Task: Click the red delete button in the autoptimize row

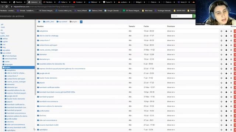Action: coord(235,31)
